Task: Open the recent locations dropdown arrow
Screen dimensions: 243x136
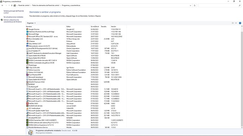Action: [x=9, y=5]
